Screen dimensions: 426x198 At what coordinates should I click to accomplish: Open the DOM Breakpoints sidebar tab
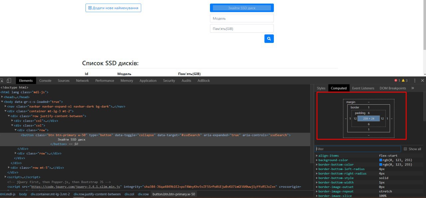click(393, 88)
